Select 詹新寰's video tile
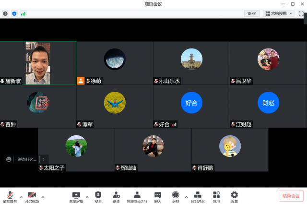 (x=38, y=63)
